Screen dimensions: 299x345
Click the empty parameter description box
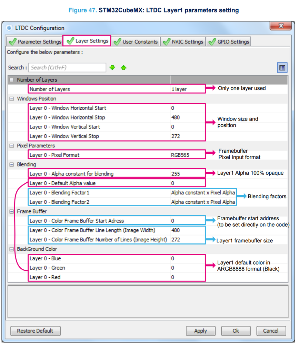coord(148,301)
